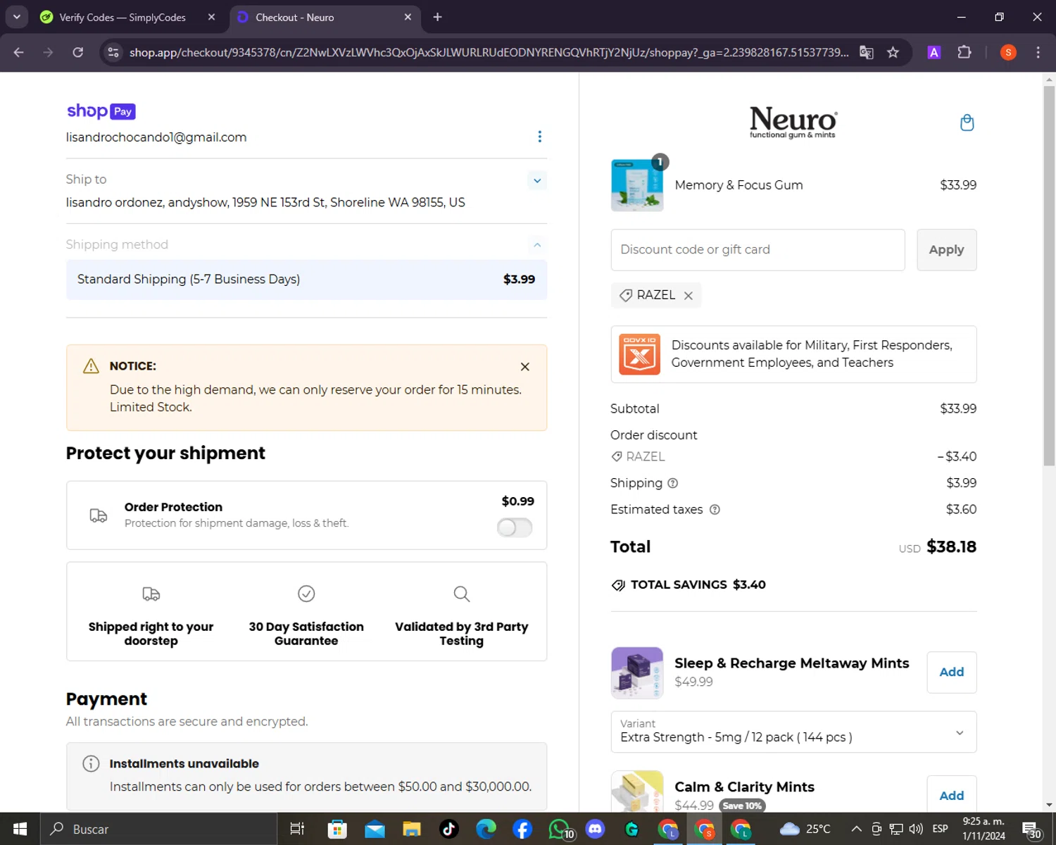
Task: Add Sleep & Recharge Meltaway Mints
Action: coord(951,672)
